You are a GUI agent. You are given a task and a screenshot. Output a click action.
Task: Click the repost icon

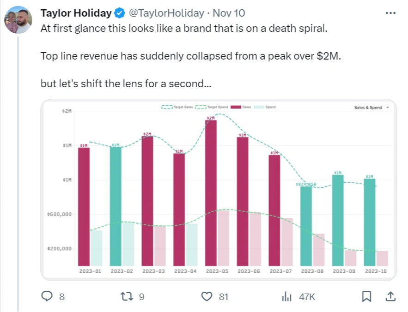127,296
